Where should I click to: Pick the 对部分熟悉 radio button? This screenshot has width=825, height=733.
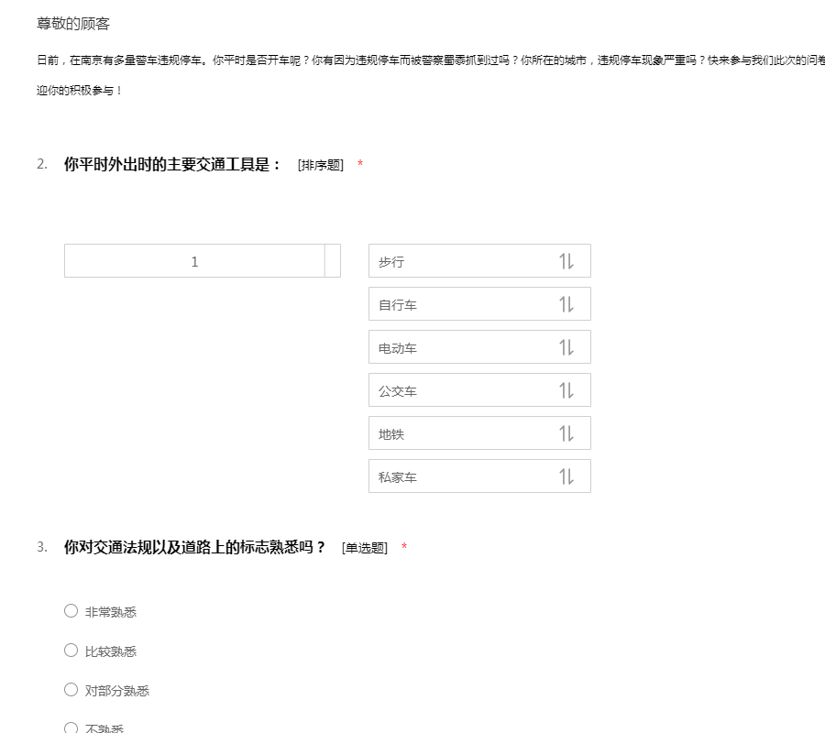[71, 690]
